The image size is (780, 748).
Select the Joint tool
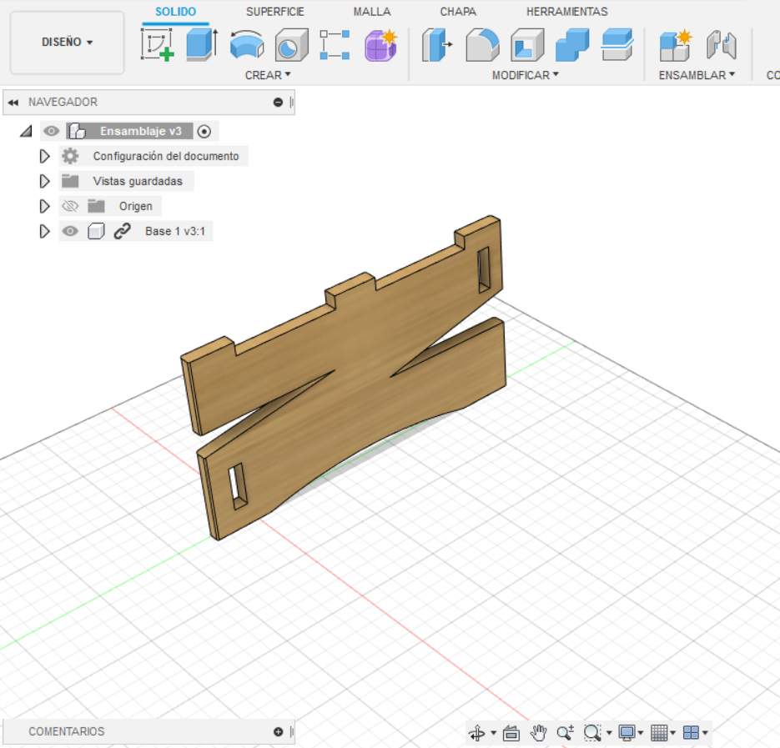tap(722, 45)
